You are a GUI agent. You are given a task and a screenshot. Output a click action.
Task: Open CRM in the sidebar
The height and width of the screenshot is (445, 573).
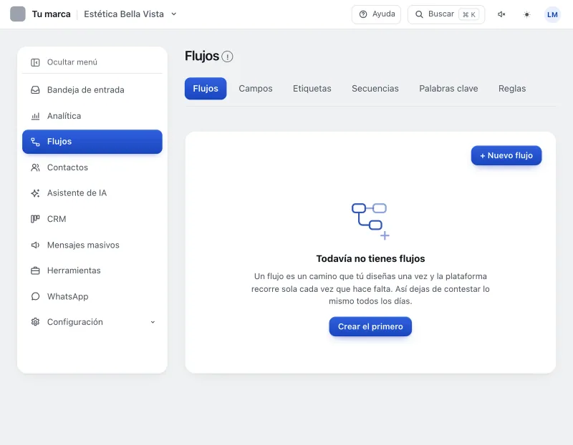(x=92, y=219)
